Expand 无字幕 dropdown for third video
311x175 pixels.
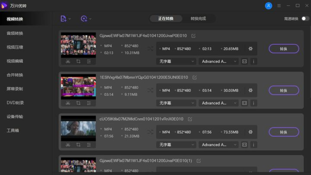point(176,145)
